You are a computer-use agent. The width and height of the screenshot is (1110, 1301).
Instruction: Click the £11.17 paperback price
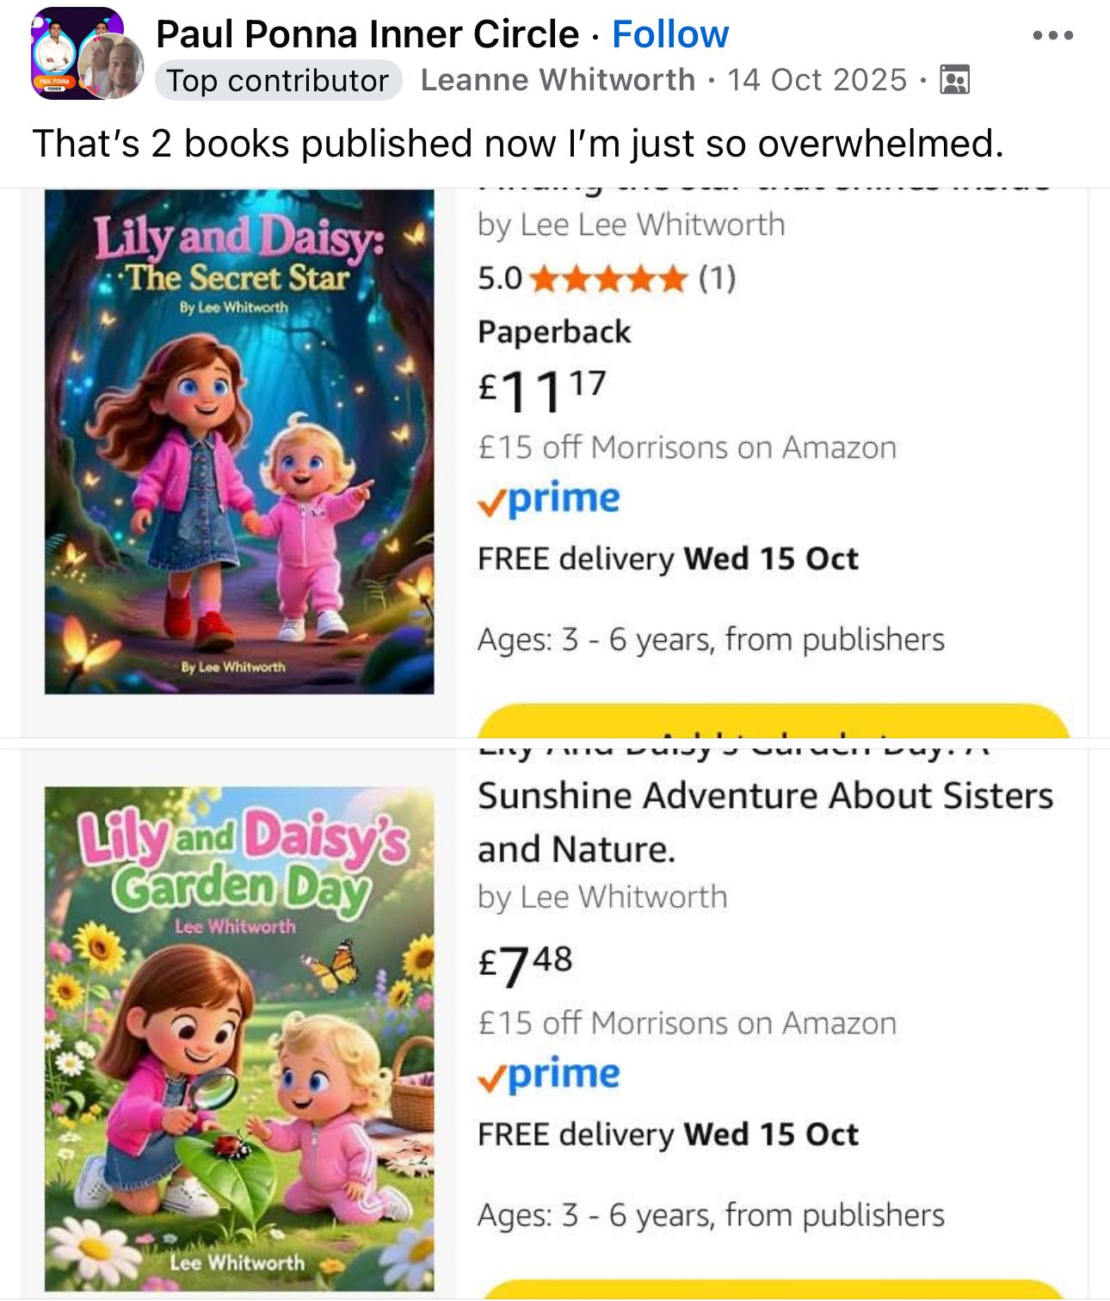coord(542,391)
